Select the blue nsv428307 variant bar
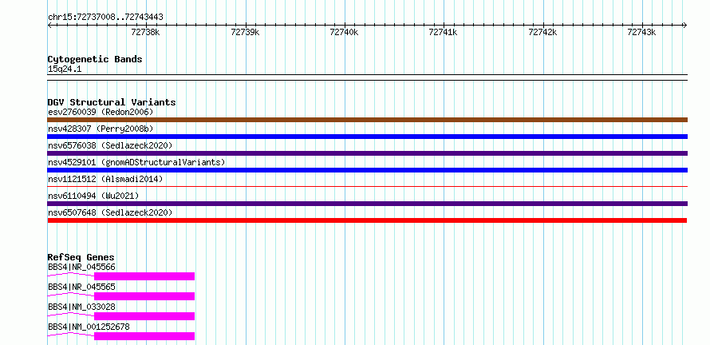The height and width of the screenshot is (345, 710). [367, 137]
